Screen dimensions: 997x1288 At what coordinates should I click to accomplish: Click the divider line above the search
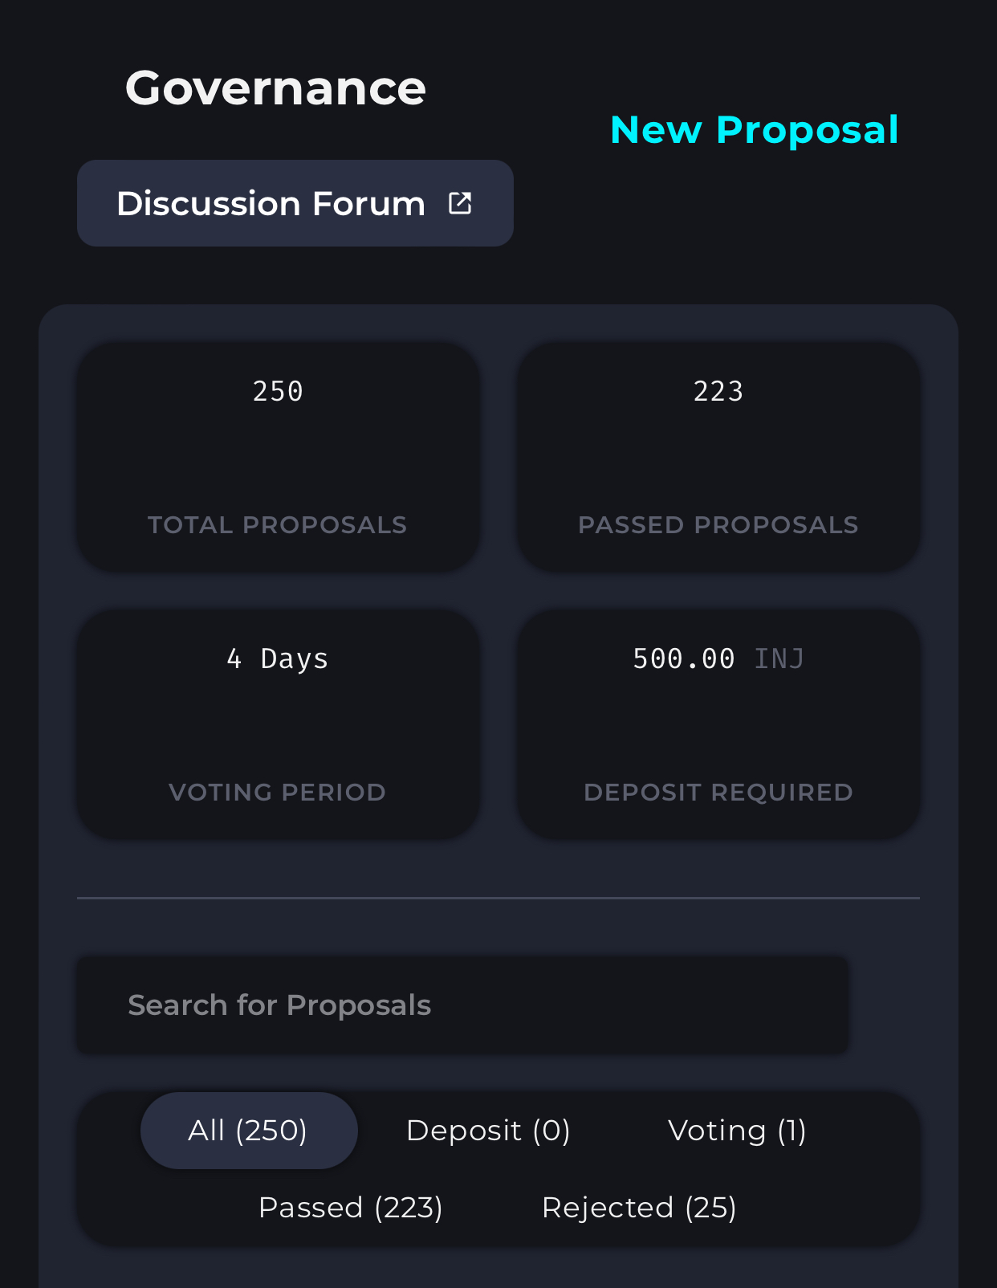498,898
